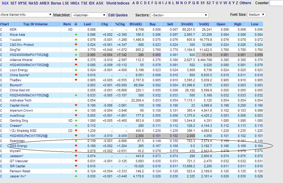Screen dimensions: 283x183
Task: Click the up arrow beside Imperium Crown
Action: click(76, 110)
